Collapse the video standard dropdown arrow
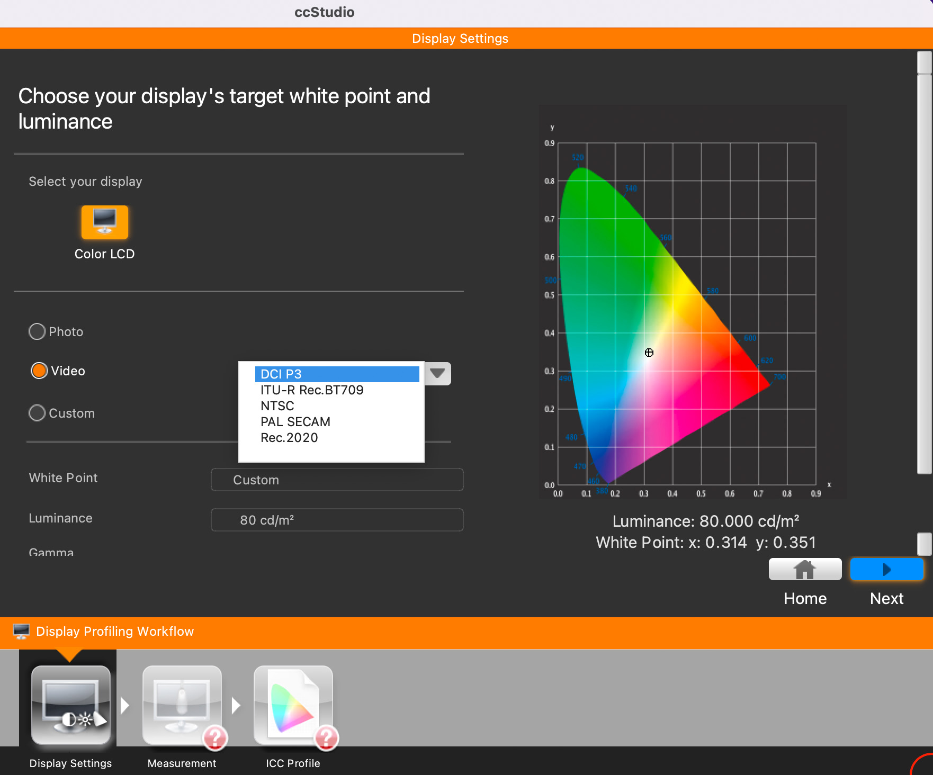 [x=437, y=374]
